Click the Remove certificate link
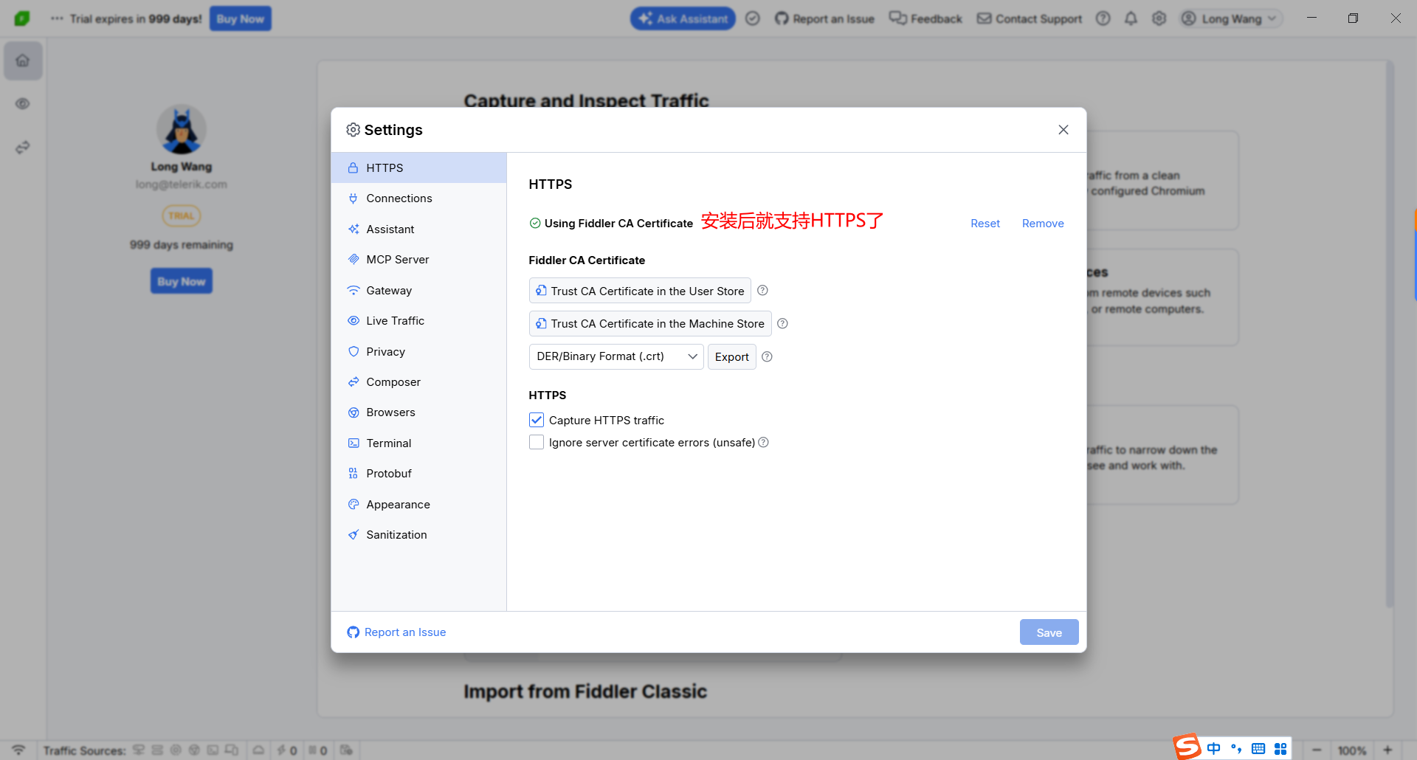The height and width of the screenshot is (760, 1417). (1042, 224)
